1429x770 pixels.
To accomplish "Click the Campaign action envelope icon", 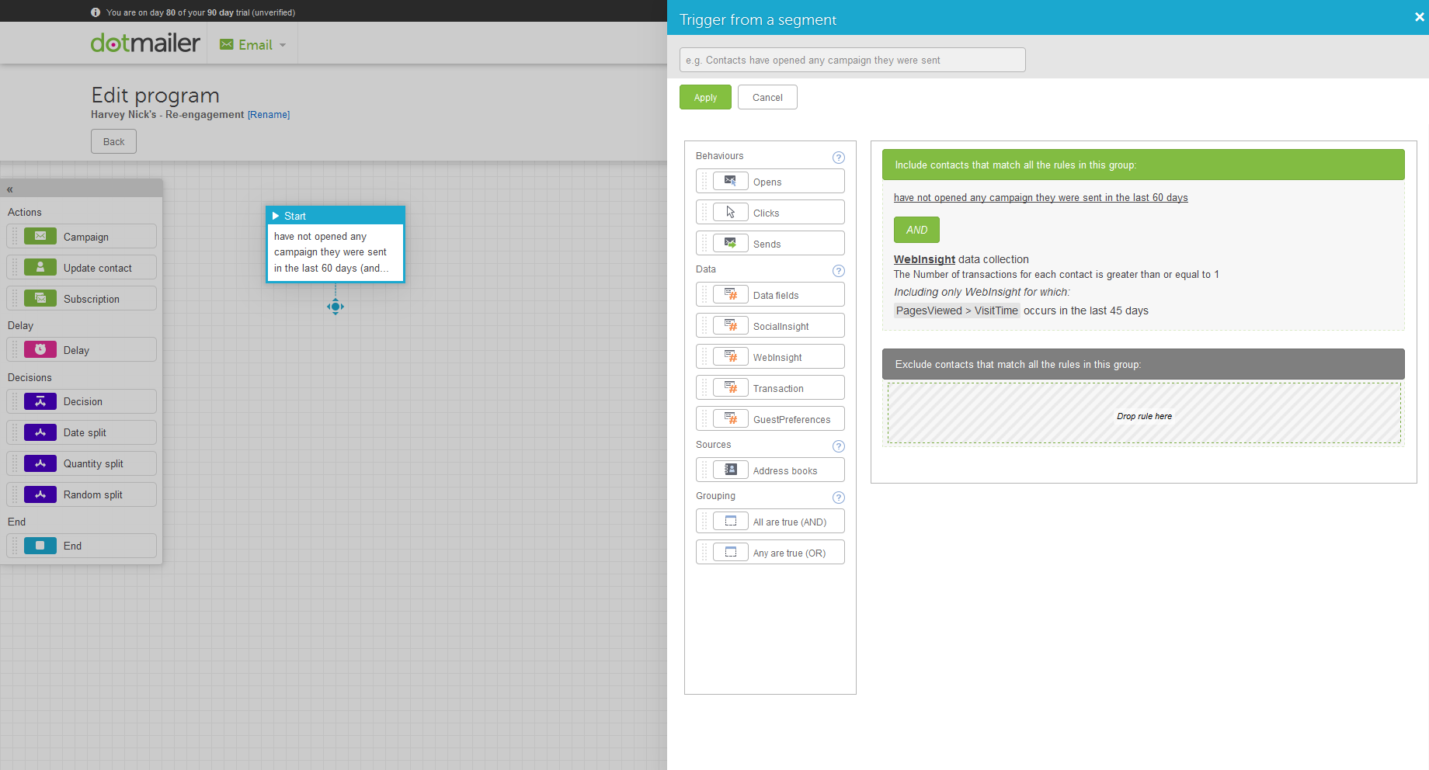I will pyautogui.click(x=40, y=236).
